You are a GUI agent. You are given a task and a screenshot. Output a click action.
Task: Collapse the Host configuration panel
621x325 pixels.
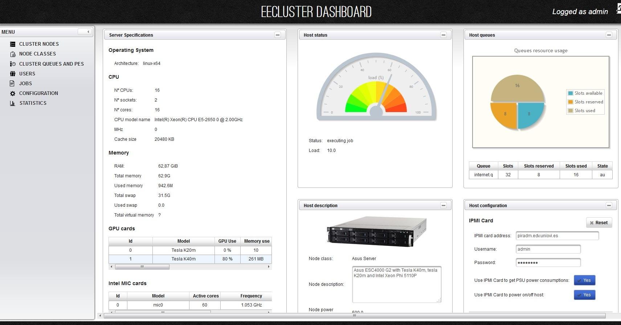coord(609,205)
